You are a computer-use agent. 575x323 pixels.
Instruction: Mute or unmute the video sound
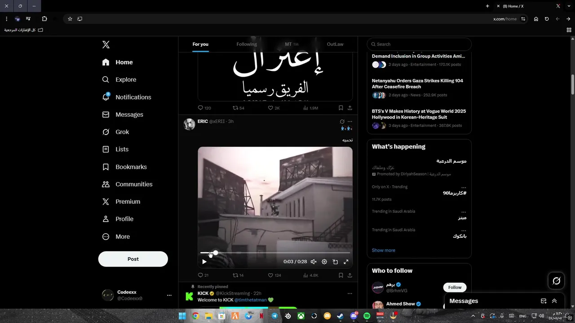(314, 262)
